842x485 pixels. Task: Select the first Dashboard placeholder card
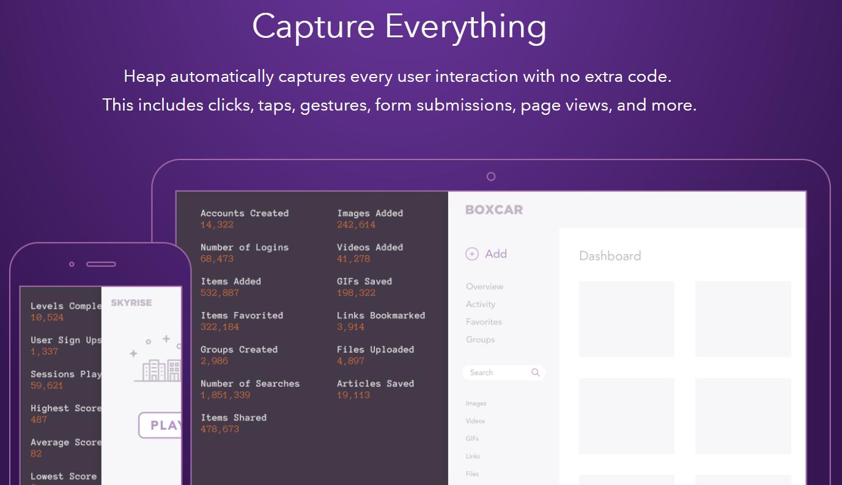[627, 319]
